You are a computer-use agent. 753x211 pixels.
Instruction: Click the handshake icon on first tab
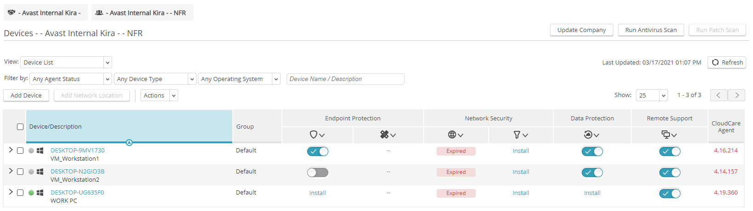click(x=11, y=12)
